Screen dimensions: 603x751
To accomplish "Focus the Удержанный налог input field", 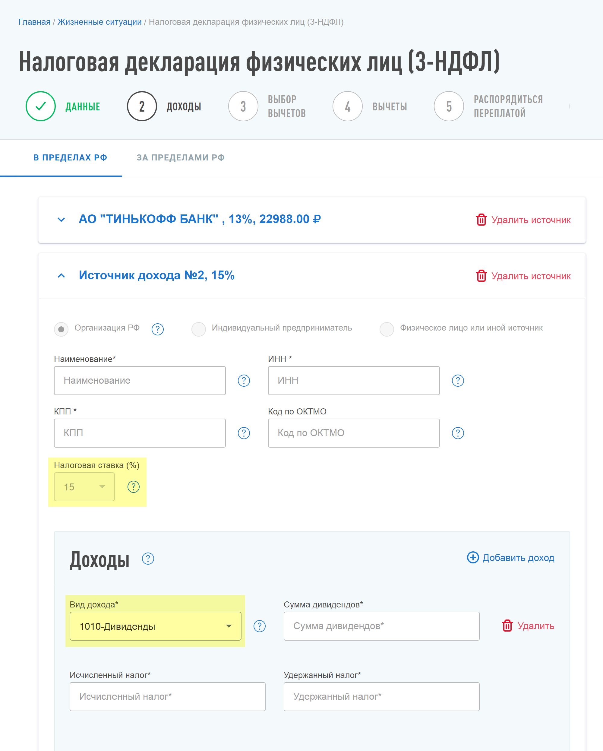I will (x=382, y=697).
